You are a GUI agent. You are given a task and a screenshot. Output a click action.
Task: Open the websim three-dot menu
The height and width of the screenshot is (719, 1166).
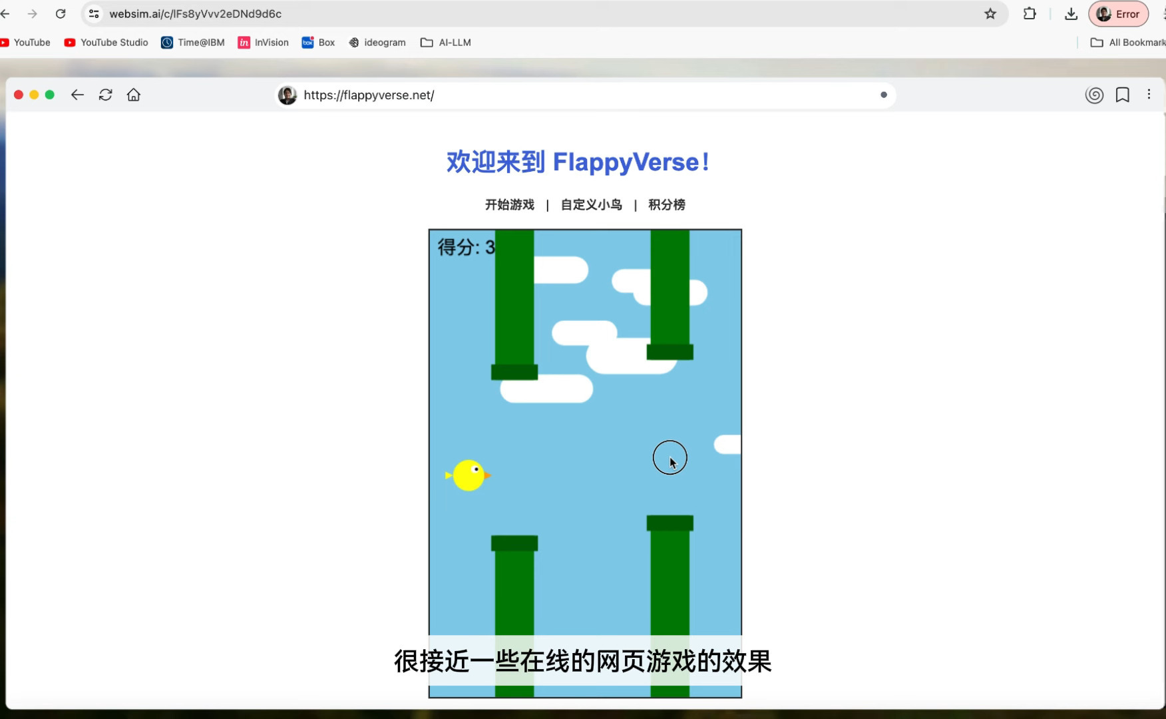[x=1149, y=95]
